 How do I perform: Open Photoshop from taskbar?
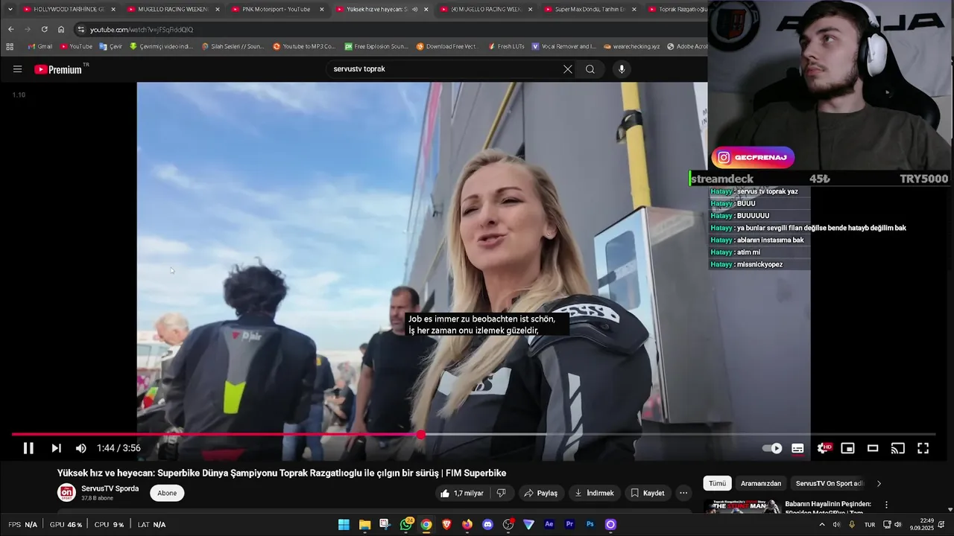click(x=590, y=525)
